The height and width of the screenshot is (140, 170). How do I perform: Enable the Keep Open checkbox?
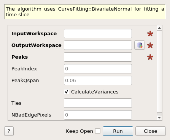[x=98, y=131]
